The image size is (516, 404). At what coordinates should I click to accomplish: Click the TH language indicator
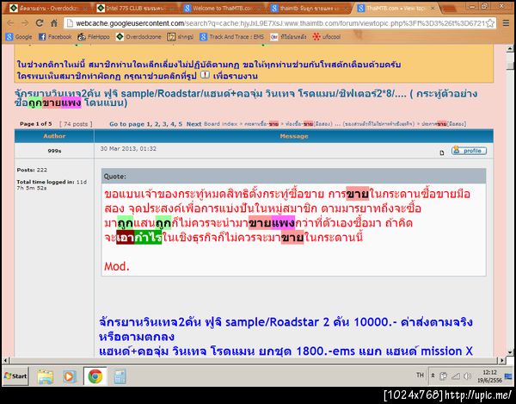point(420,375)
